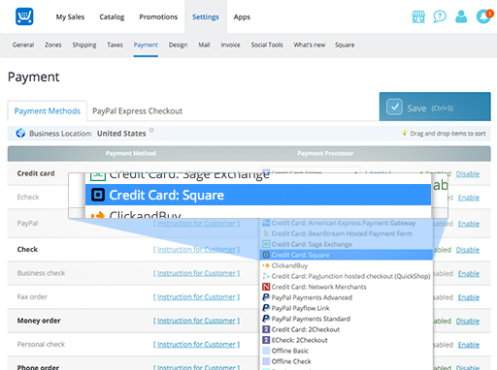Go to the Mail settings tab
The height and width of the screenshot is (370, 497).
(204, 45)
